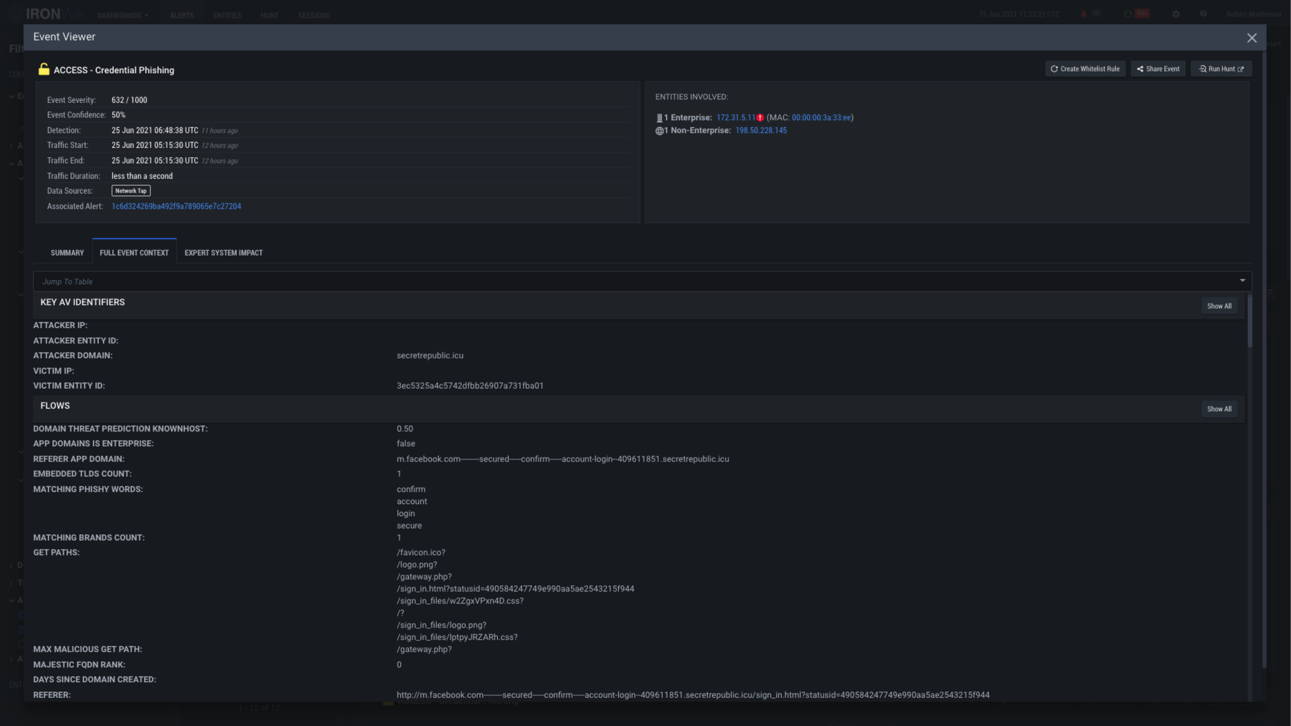Switch to the Summary tab

tap(67, 253)
